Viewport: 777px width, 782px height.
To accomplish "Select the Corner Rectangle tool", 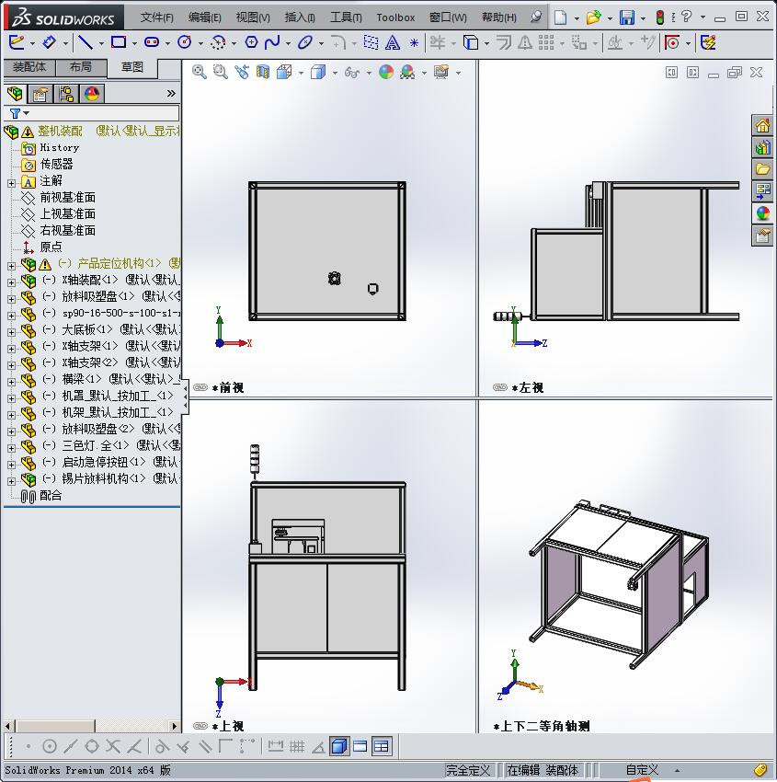I will click(119, 42).
